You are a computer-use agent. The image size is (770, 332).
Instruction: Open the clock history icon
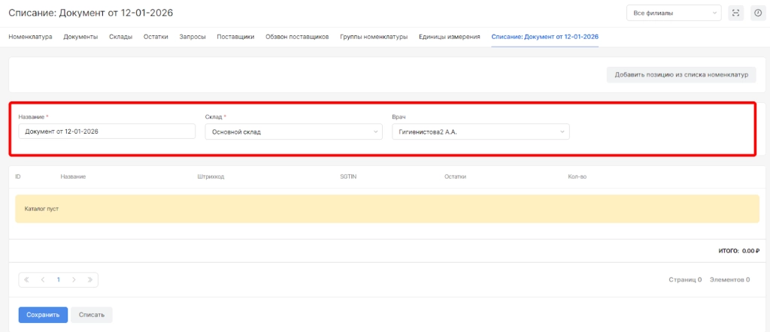point(757,13)
